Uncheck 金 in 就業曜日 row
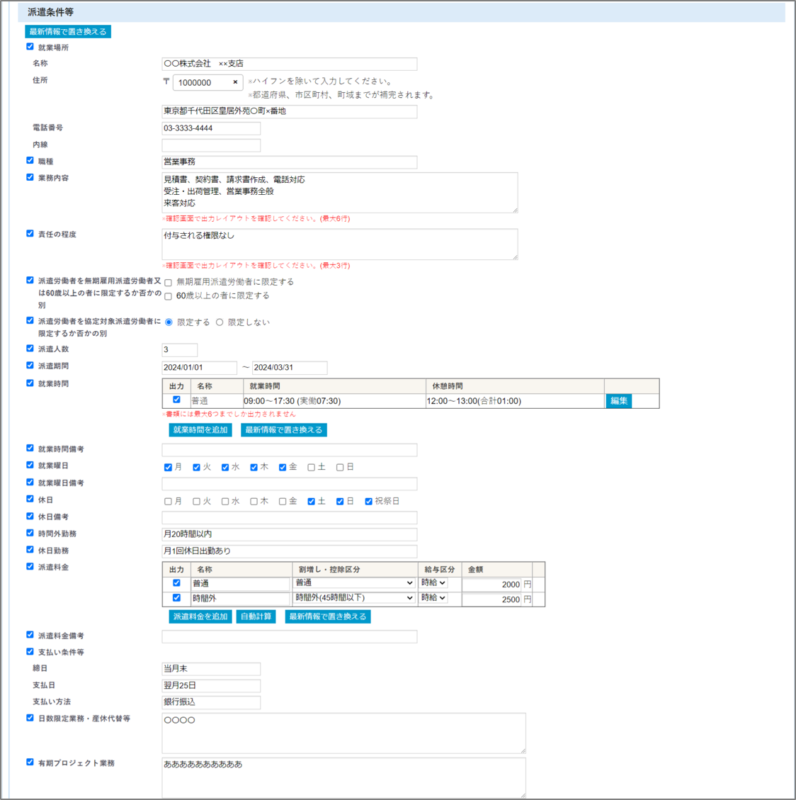The height and width of the screenshot is (800, 796). point(283,468)
